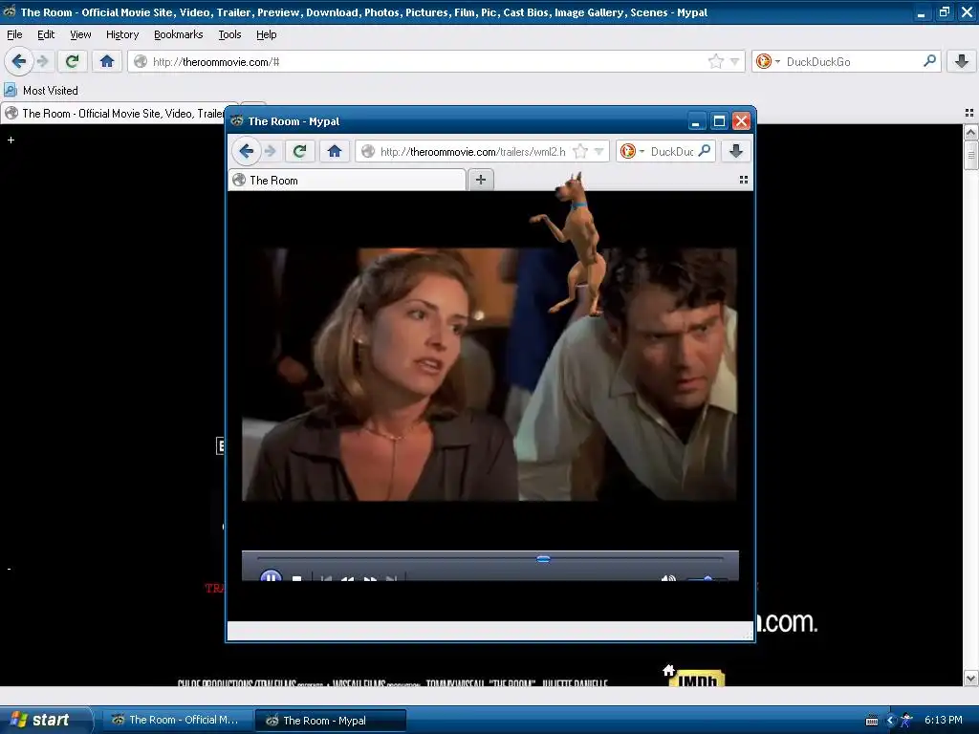Open the Tools menu
Viewport: 979px width, 734px height.
[x=229, y=34]
